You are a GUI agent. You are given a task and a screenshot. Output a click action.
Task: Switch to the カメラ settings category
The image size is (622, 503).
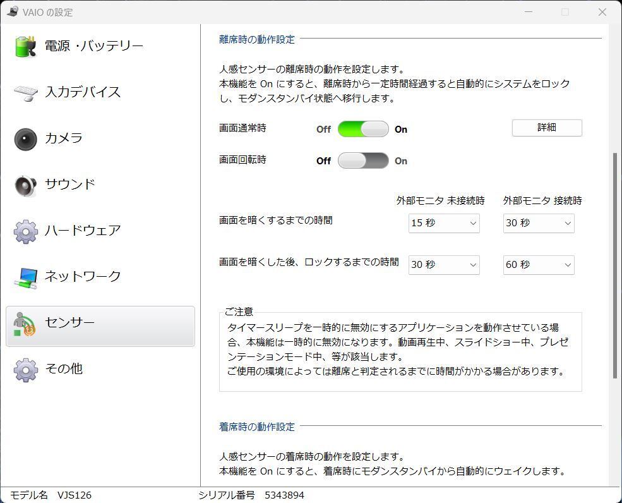pyautogui.click(x=100, y=139)
